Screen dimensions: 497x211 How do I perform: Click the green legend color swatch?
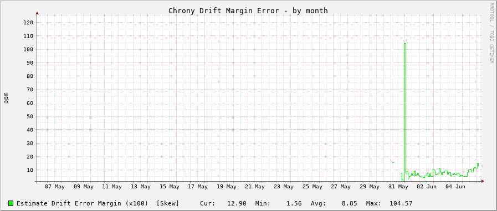pyautogui.click(x=11, y=203)
